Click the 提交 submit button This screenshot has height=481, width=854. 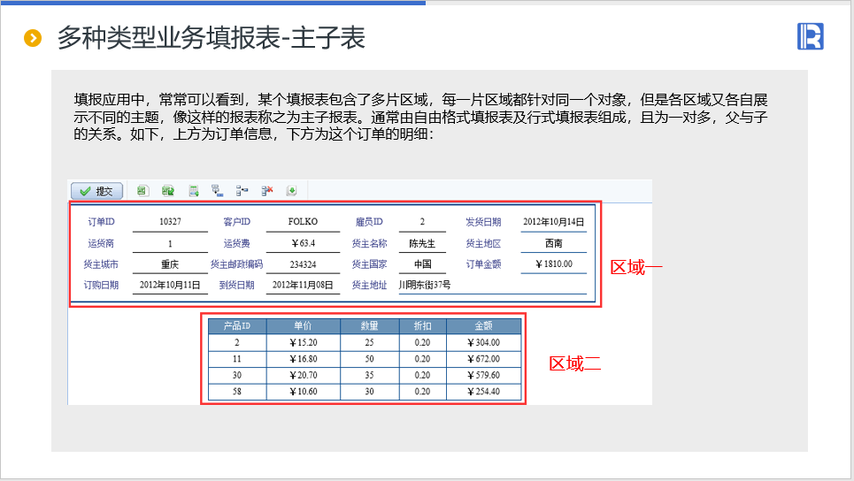(97, 191)
